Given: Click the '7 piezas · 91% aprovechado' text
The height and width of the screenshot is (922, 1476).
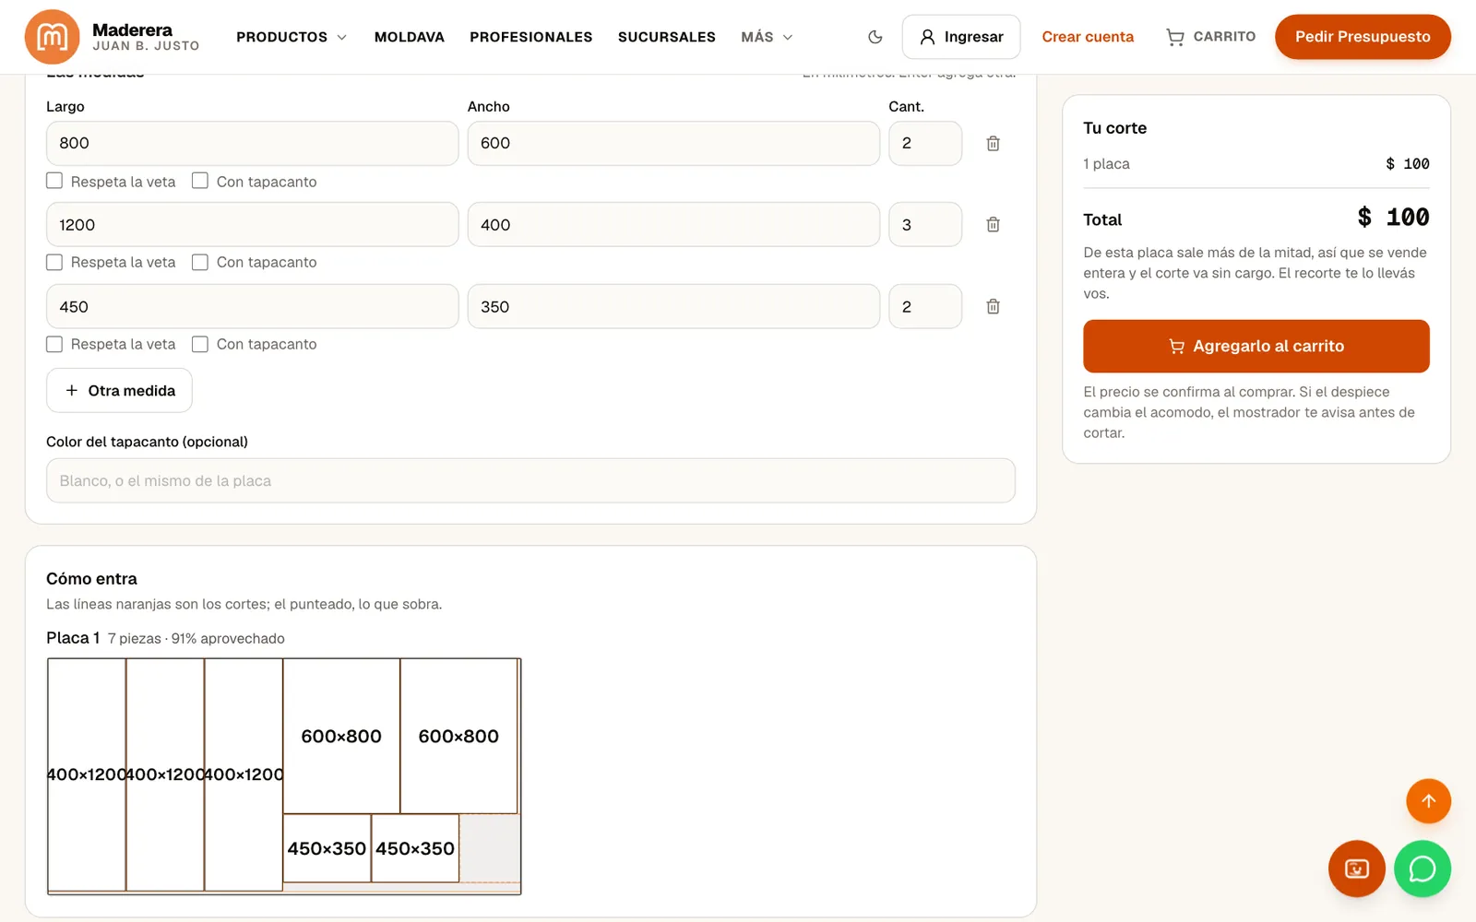Looking at the screenshot, I should 196,638.
